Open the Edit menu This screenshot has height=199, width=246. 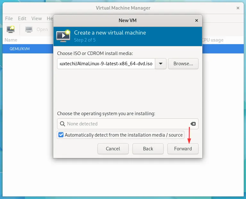(22, 19)
